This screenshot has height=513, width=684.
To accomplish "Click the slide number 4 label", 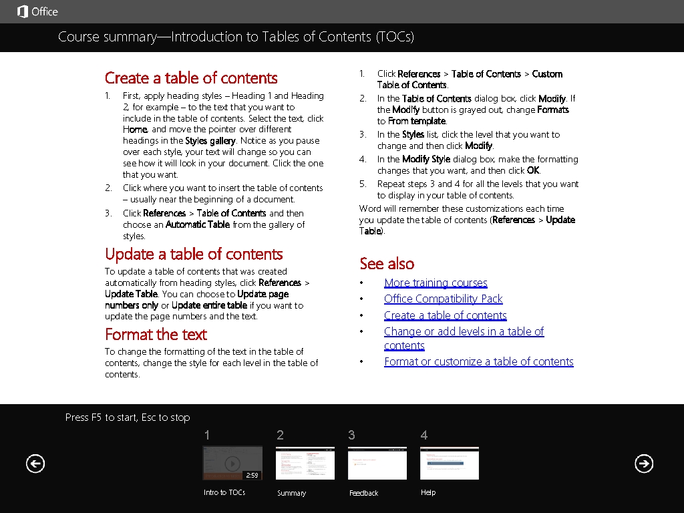I will click(424, 435).
